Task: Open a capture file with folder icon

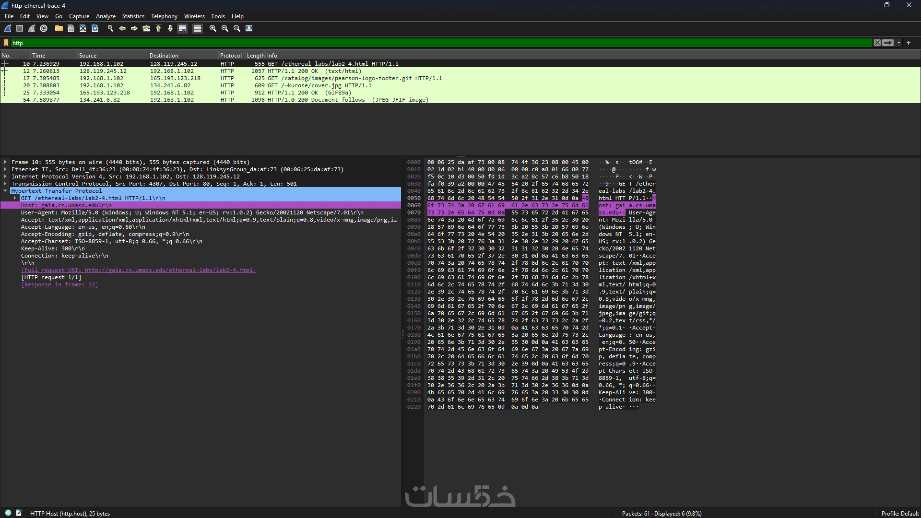Action: 59,28
